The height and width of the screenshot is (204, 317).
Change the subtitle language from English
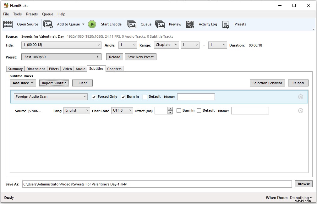(x=76, y=110)
